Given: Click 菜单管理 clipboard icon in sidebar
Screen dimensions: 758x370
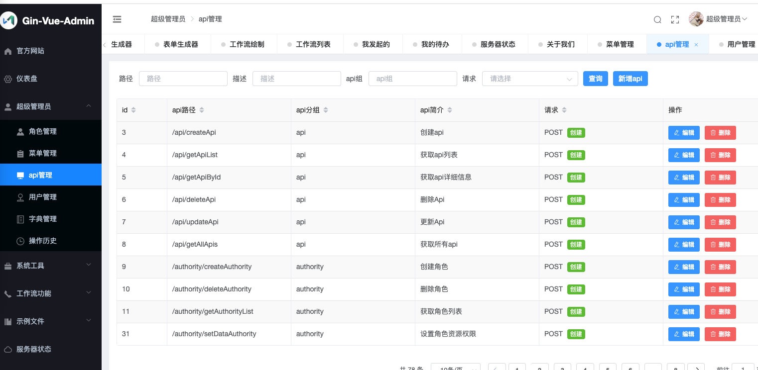Looking at the screenshot, I should (20, 154).
